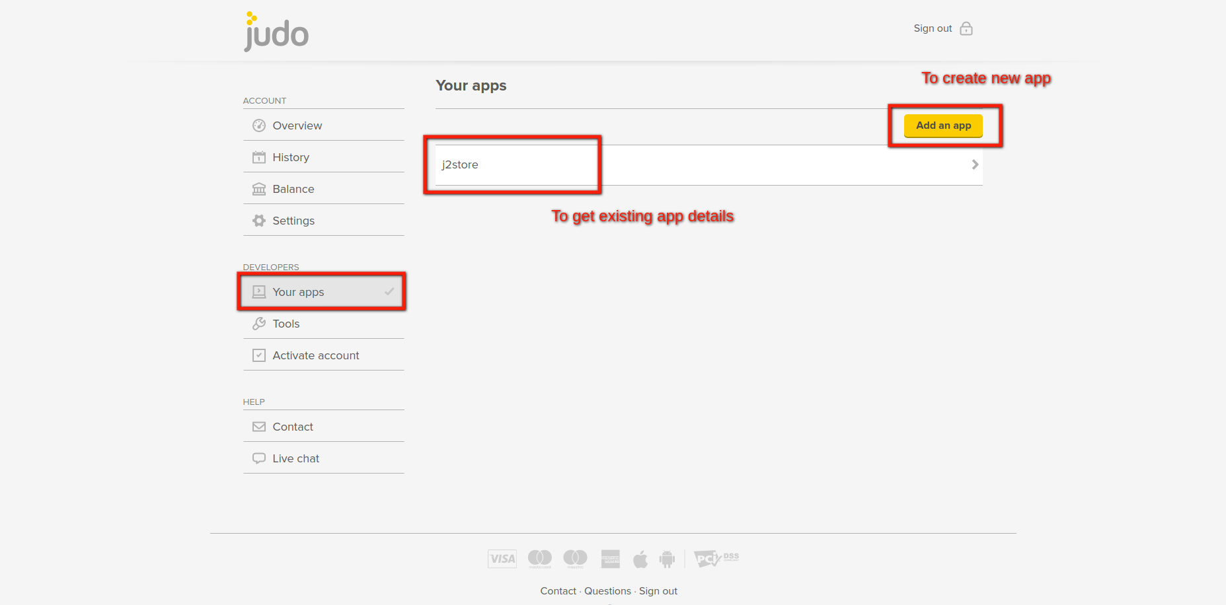Click the Android icon in footer

coord(667,559)
